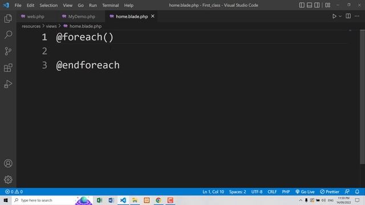Change end of line via CRLF

click(272, 192)
